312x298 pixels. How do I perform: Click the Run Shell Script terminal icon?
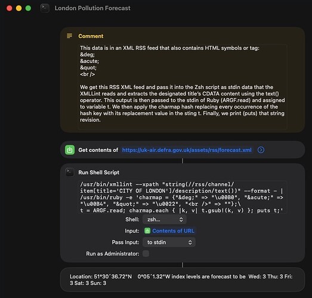pos(70,172)
